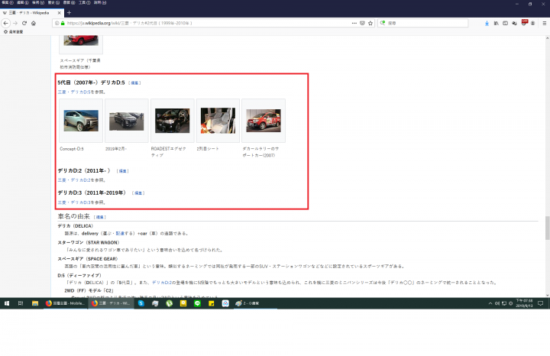Open Skype from the taskbar
The image size is (550, 356).
point(141,303)
